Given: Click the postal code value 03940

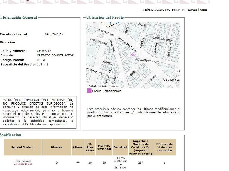Looking at the screenshot, I should click(41, 60).
